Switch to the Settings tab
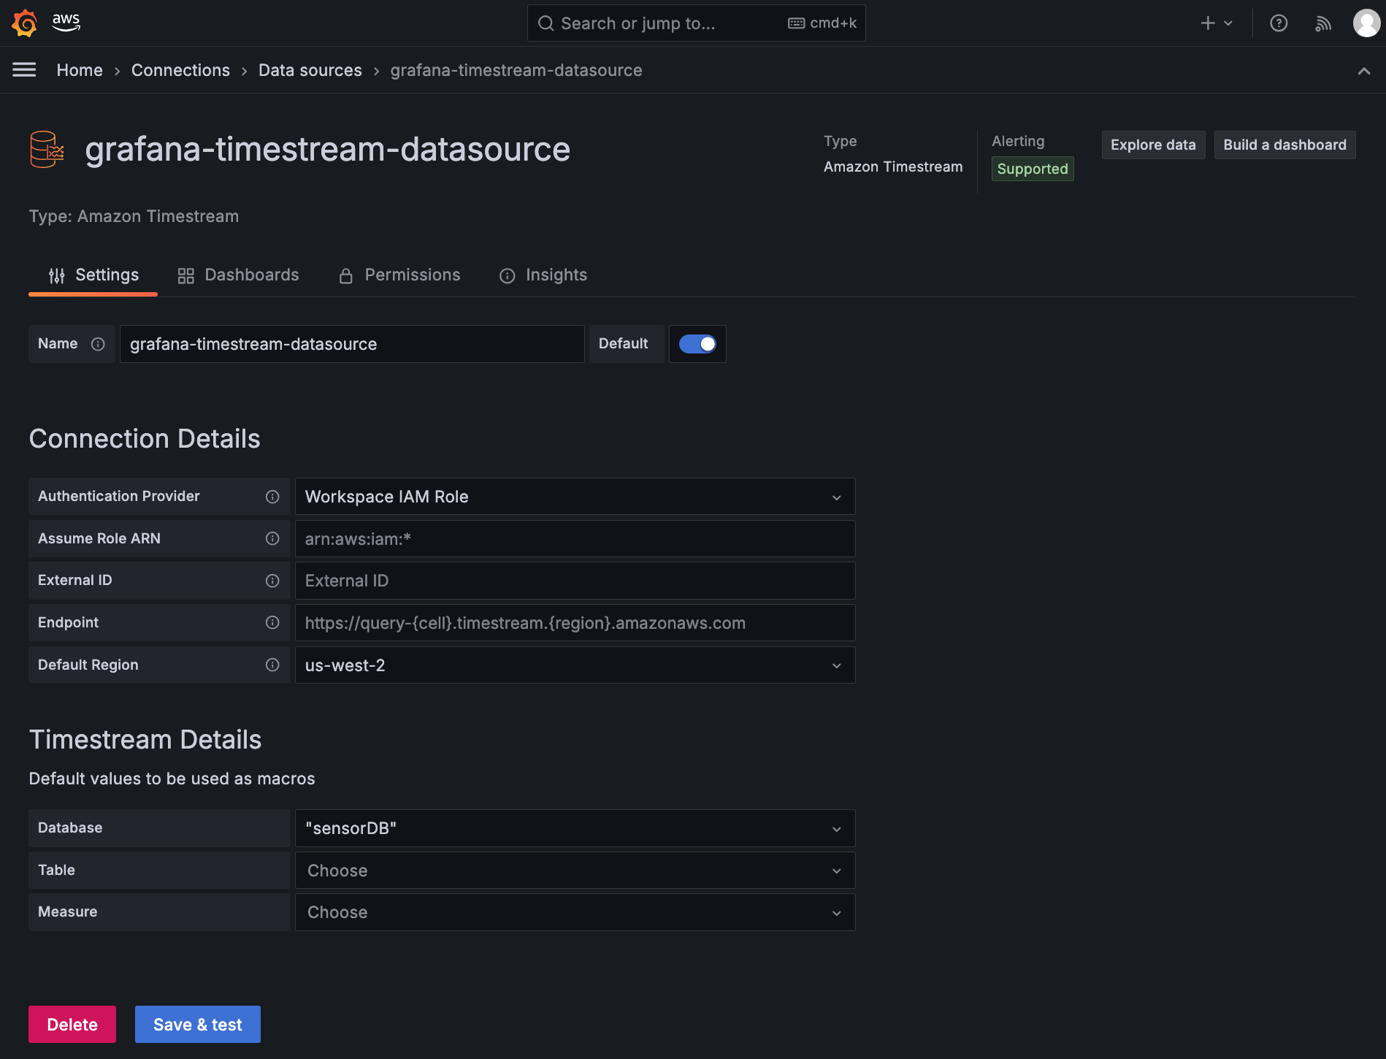1386x1059 pixels. point(93,275)
